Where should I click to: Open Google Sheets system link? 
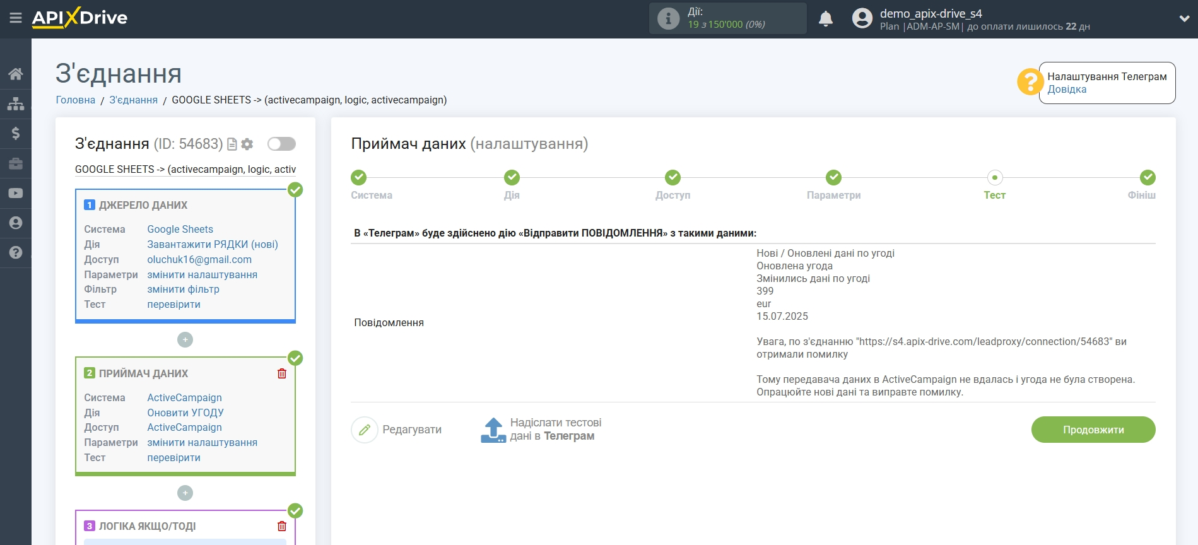(180, 229)
